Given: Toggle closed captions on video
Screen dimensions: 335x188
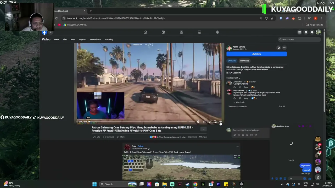Looking at the screenshot, I should tap(204, 122).
